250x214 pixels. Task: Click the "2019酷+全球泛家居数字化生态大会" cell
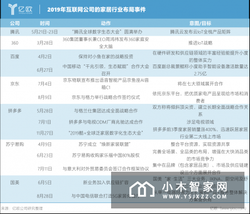(106, 133)
